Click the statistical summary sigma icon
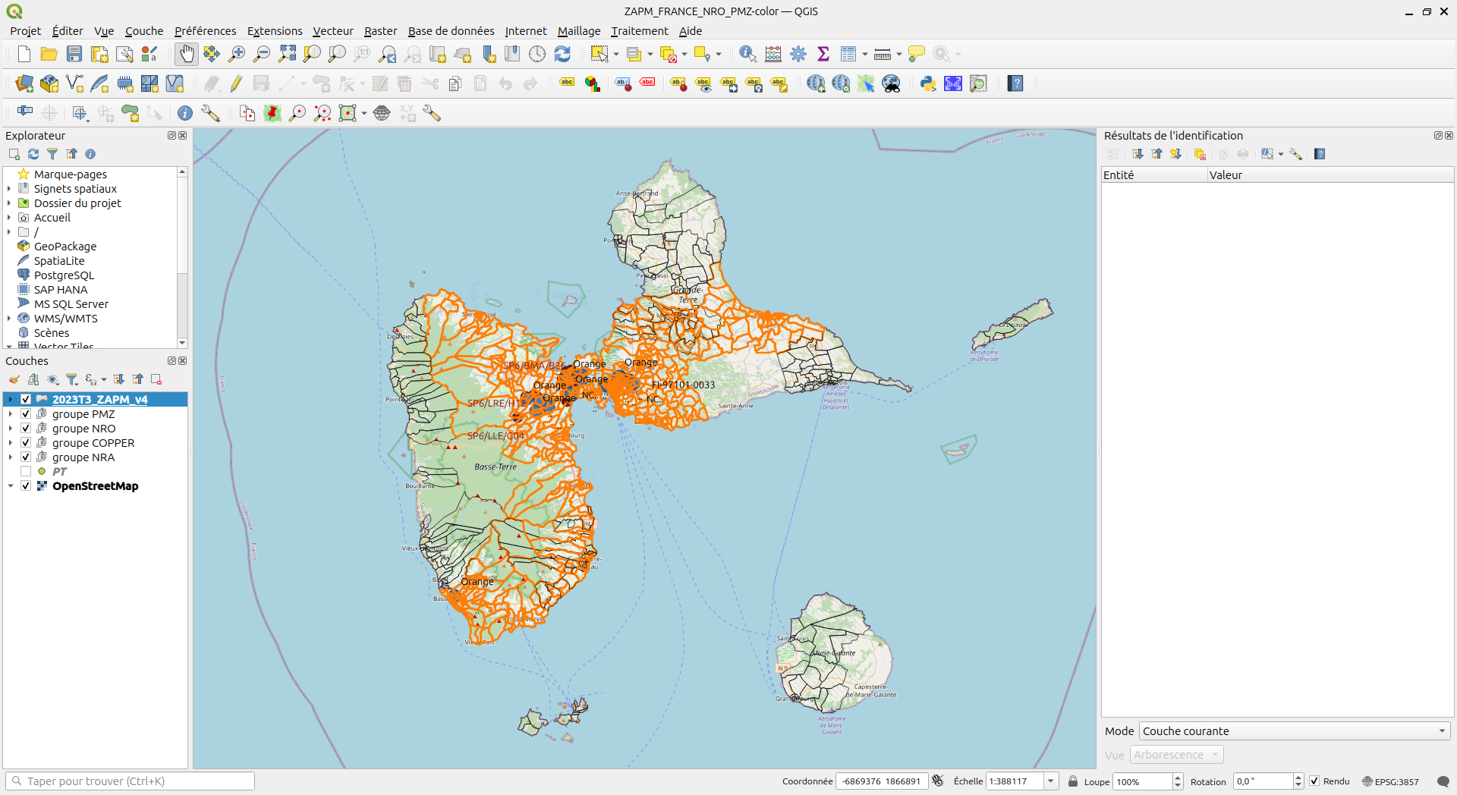The height and width of the screenshot is (795, 1457). coord(823,54)
